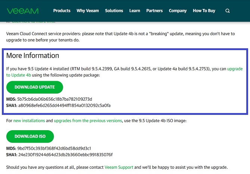Open the Products menu
This screenshot has height=174, width=250.
tap(62, 10)
